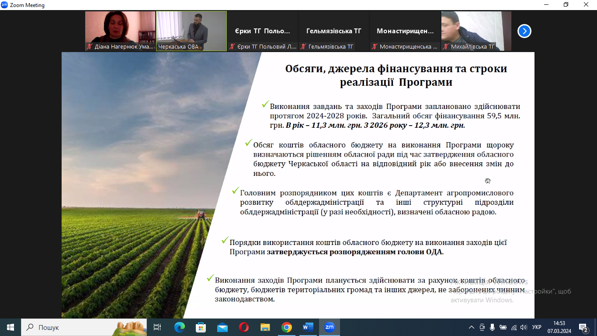
Task: Open File Explorer from the taskbar
Action: coord(265,327)
